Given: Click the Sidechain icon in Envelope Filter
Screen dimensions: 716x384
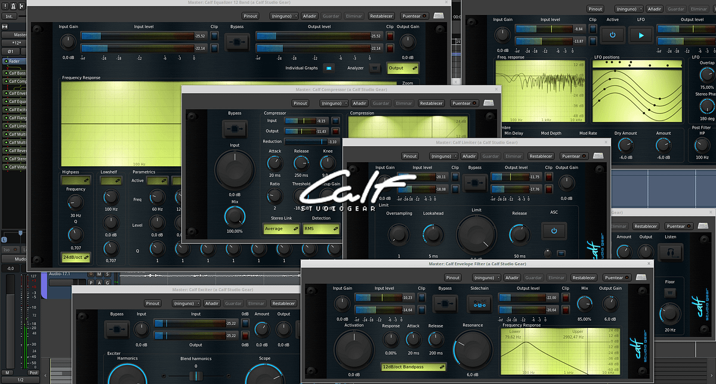Looking at the screenshot, I should [480, 305].
